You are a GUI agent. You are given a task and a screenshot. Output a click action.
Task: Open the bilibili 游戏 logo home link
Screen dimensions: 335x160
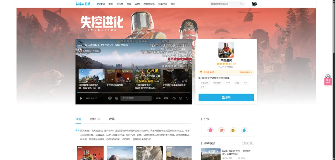tap(83, 4)
